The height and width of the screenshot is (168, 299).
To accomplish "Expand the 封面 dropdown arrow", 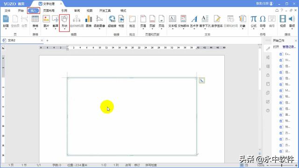I will [x=6, y=29].
